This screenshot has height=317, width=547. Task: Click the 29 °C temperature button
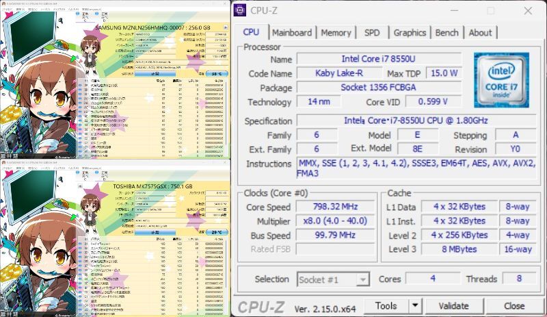(217, 232)
